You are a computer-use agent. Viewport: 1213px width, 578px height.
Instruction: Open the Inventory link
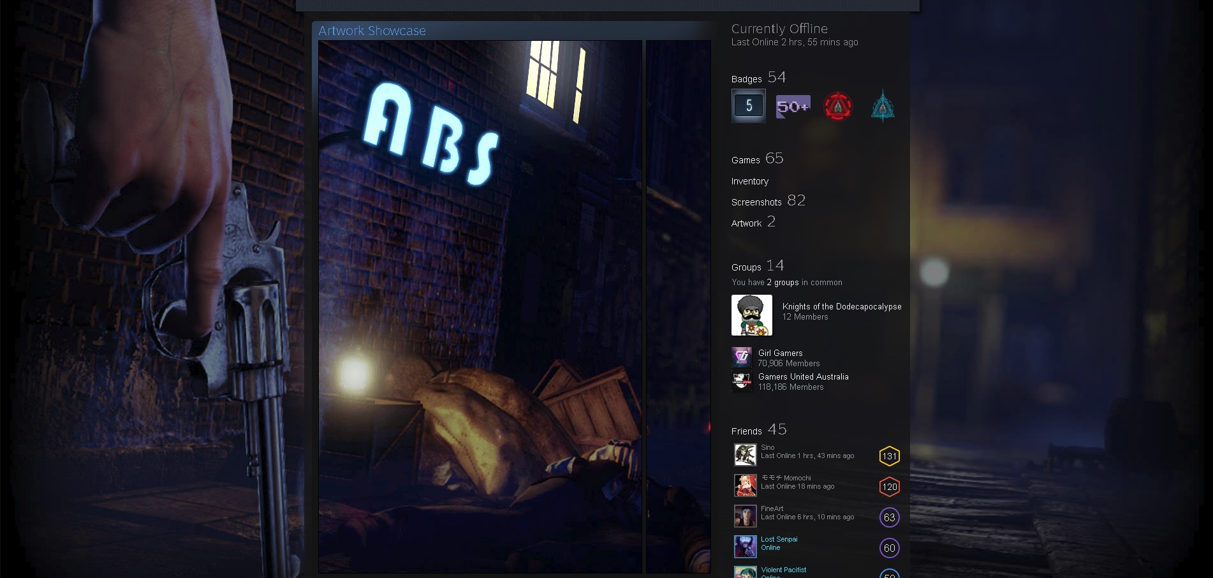point(750,181)
